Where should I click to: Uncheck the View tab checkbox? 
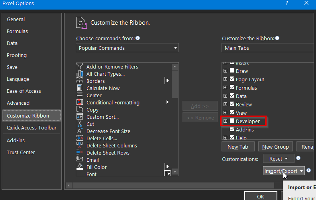click(x=232, y=112)
